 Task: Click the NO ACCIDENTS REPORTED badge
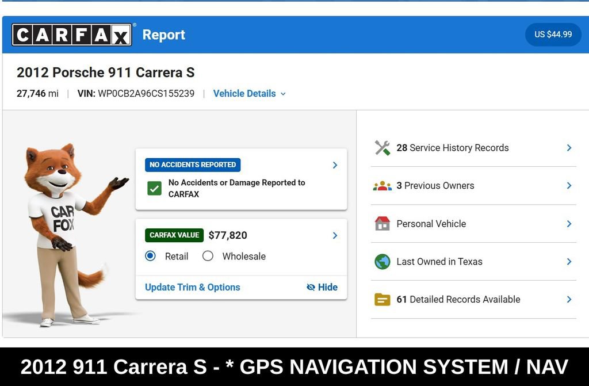[193, 165]
